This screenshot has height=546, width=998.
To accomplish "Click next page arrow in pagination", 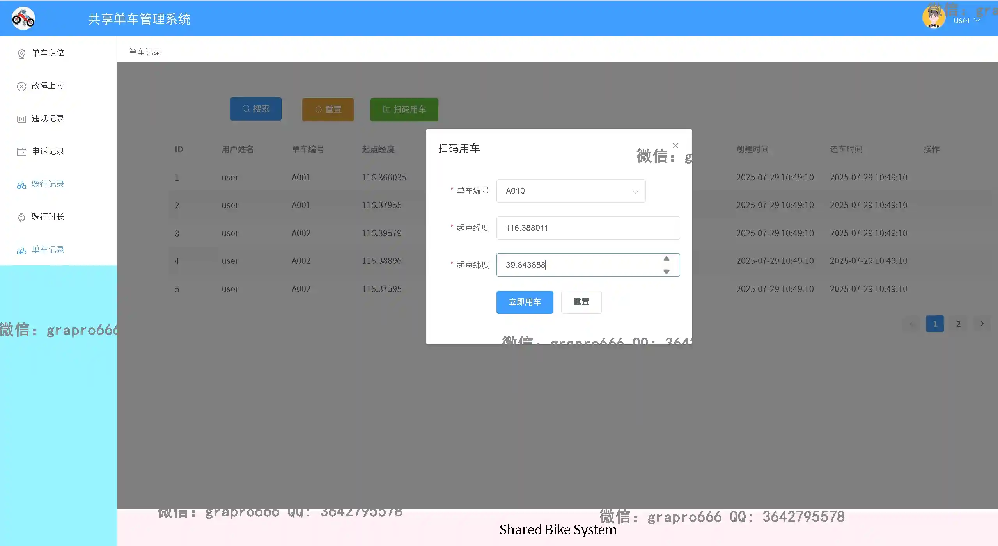I will coord(982,324).
